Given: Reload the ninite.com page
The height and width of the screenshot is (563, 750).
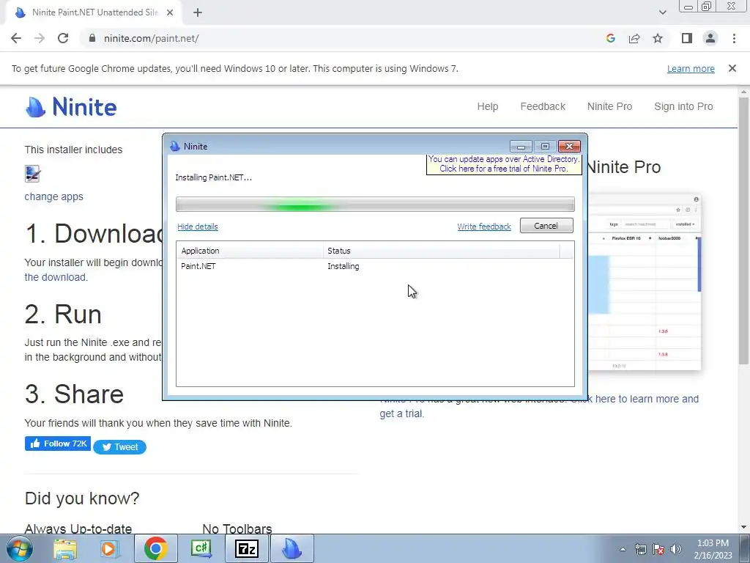Looking at the screenshot, I should 63,38.
